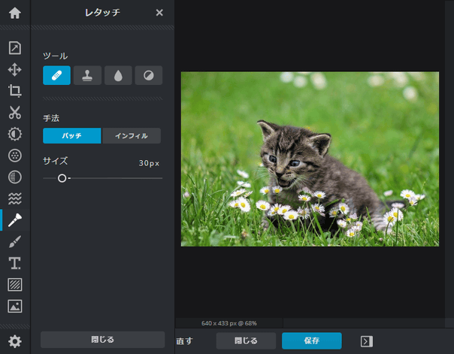Open the Adjust brightness tool
454x354 pixels.
(x=15, y=134)
